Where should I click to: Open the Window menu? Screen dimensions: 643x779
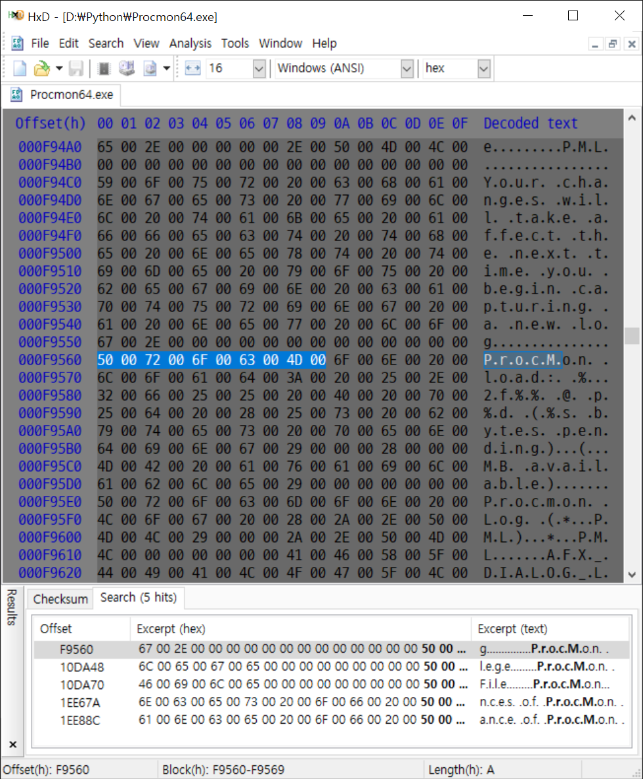(x=280, y=43)
